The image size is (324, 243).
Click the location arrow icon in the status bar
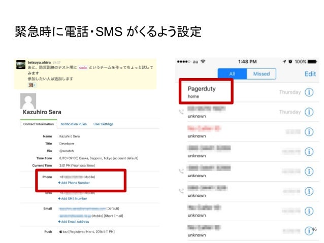click(284, 61)
